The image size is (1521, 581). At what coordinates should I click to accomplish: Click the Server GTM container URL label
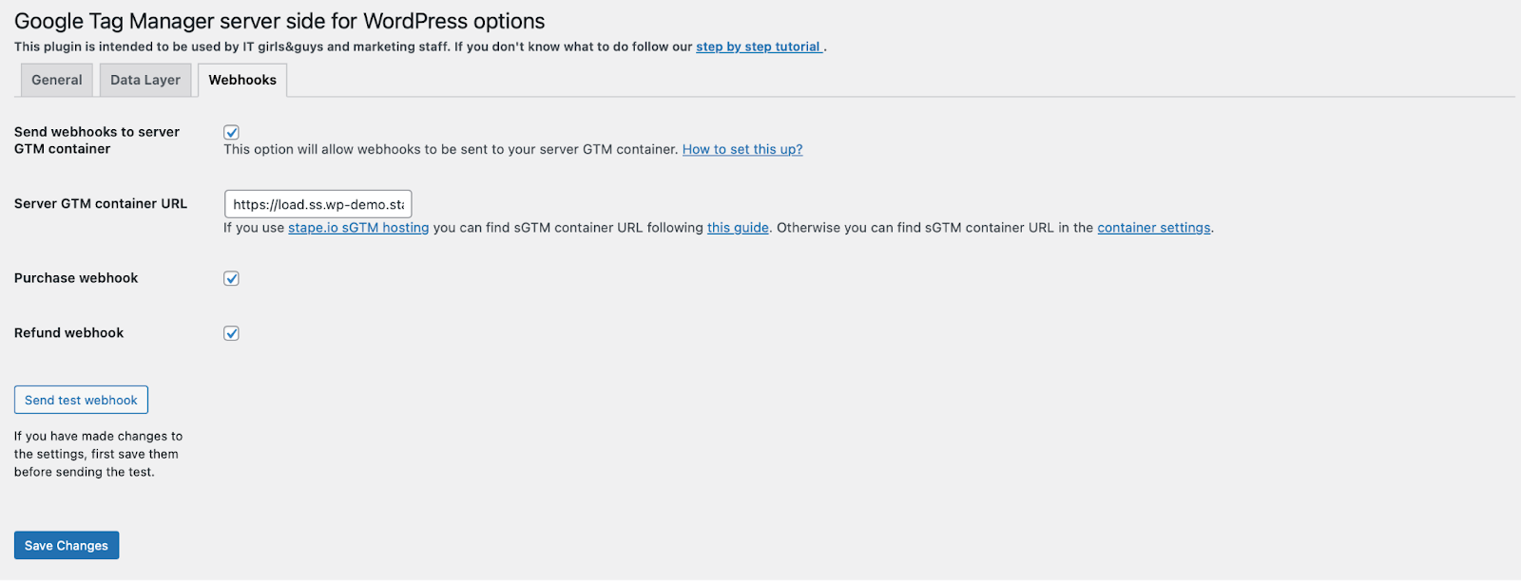99,203
